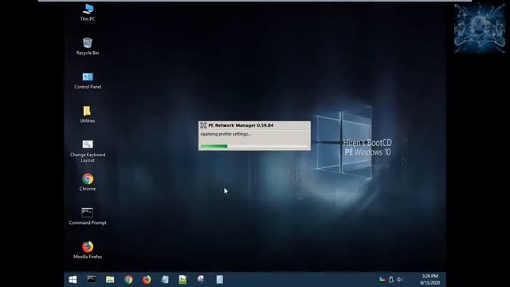Open File Explorer from the taskbar
The width and height of the screenshot is (510, 287).
point(110,280)
